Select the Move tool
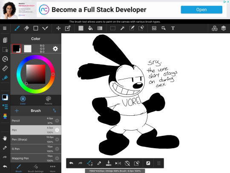 (58, 28)
